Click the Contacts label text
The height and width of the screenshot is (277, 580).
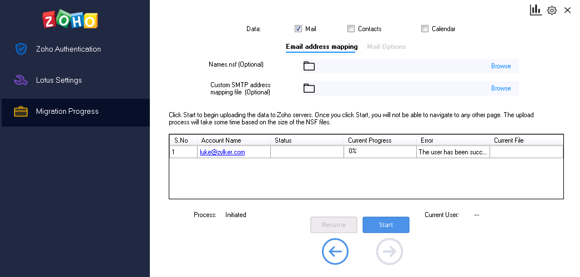tap(370, 29)
